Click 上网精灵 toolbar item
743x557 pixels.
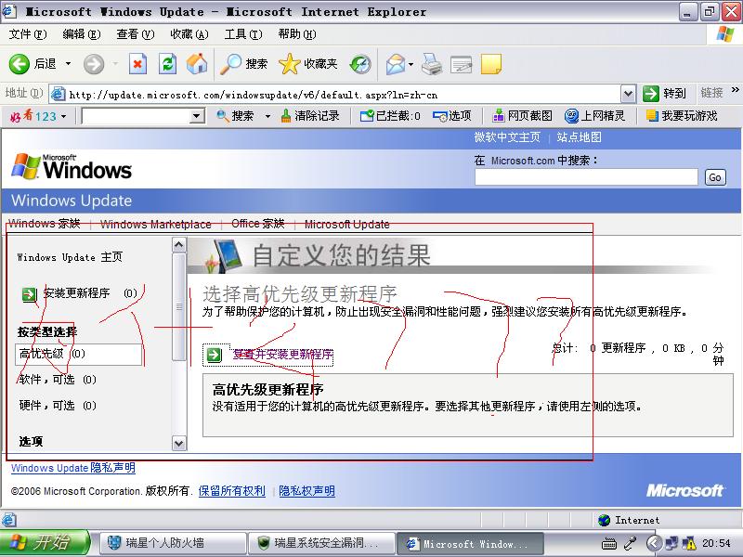click(594, 115)
